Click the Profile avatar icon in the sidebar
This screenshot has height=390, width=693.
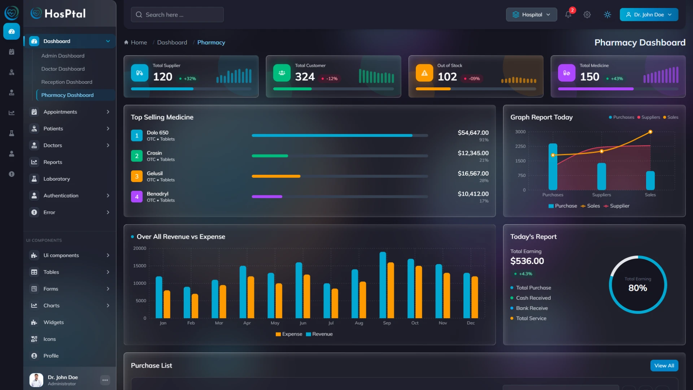tap(34, 356)
